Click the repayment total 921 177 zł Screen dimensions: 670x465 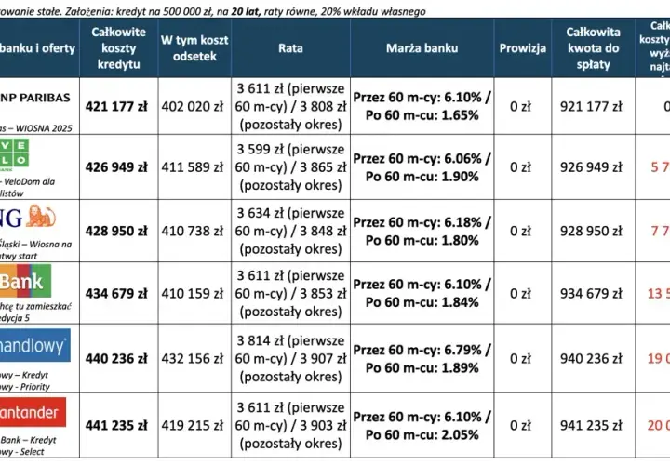pyautogui.click(x=591, y=106)
